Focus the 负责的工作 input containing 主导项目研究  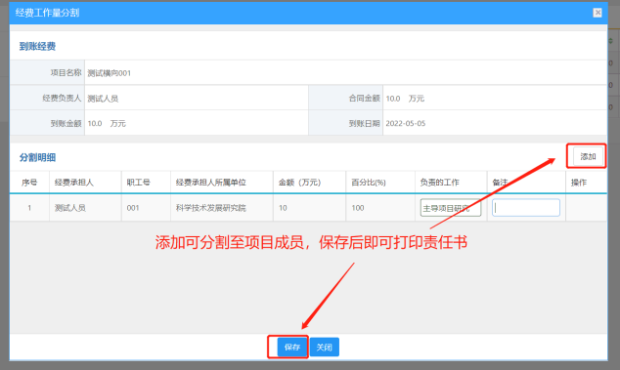click(x=451, y=208)
